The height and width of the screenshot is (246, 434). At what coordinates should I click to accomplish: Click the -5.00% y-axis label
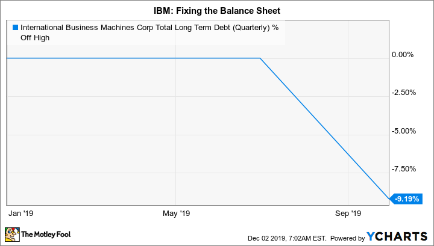pos(403,131)
